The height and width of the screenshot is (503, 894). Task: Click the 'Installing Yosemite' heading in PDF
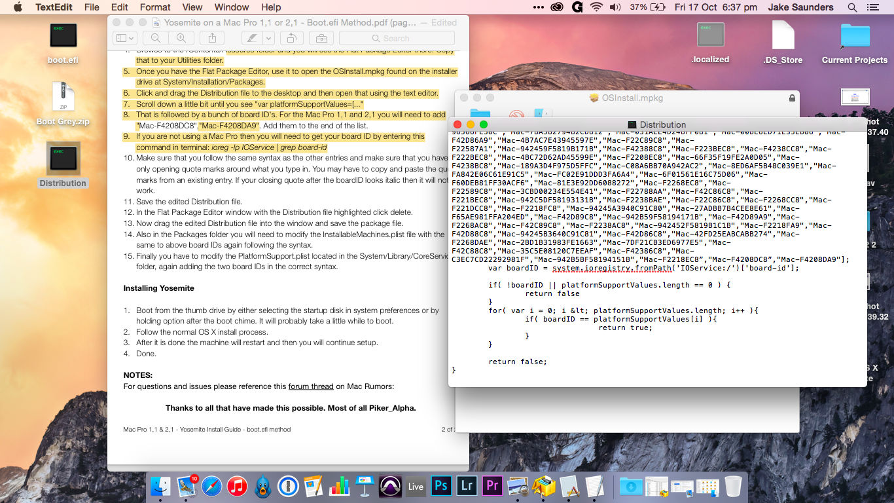click(159, 288)
